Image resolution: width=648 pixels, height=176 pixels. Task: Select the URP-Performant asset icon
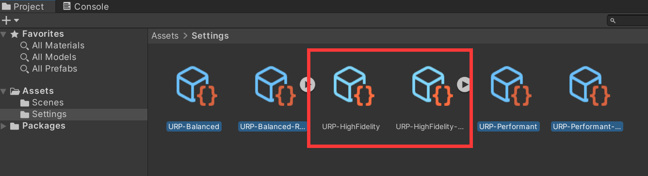point(508,87)
